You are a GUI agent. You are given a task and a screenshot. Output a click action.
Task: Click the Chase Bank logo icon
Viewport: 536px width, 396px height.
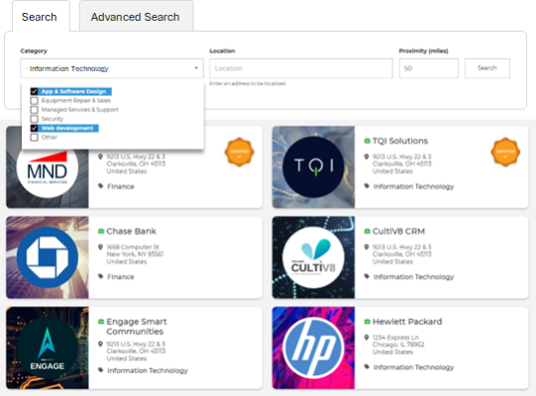click(x=48, y=257)
